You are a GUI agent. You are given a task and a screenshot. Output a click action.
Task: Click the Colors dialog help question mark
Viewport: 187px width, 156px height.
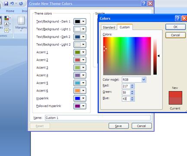tap(178, 18)
